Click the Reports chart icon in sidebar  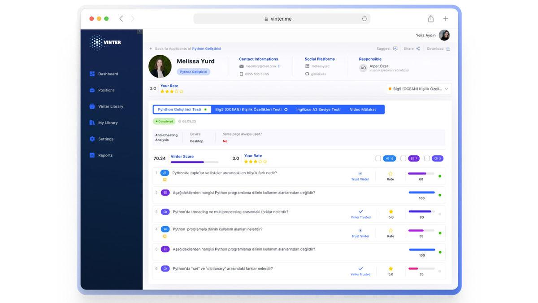[x=92, y=155]
